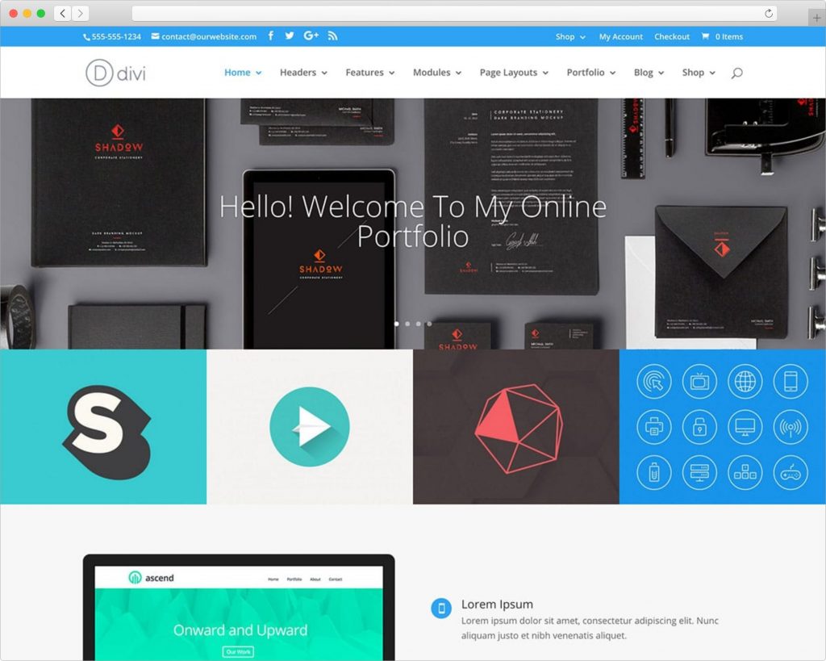Expand the Headers dropdown menu

[303, 73]
